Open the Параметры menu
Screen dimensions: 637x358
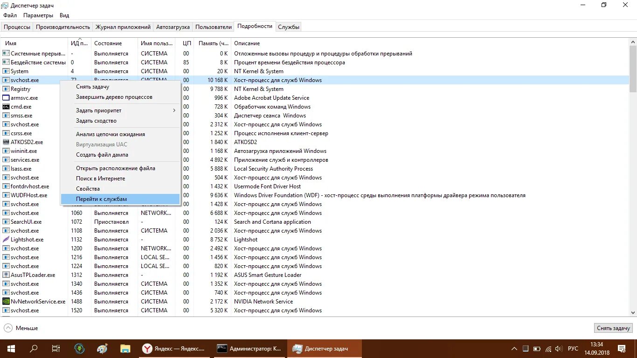pyautogui.click(x=38, y=15)
